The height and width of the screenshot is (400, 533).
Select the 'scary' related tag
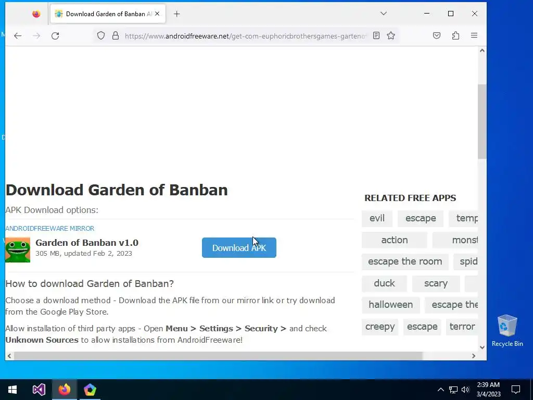[436, 283]
